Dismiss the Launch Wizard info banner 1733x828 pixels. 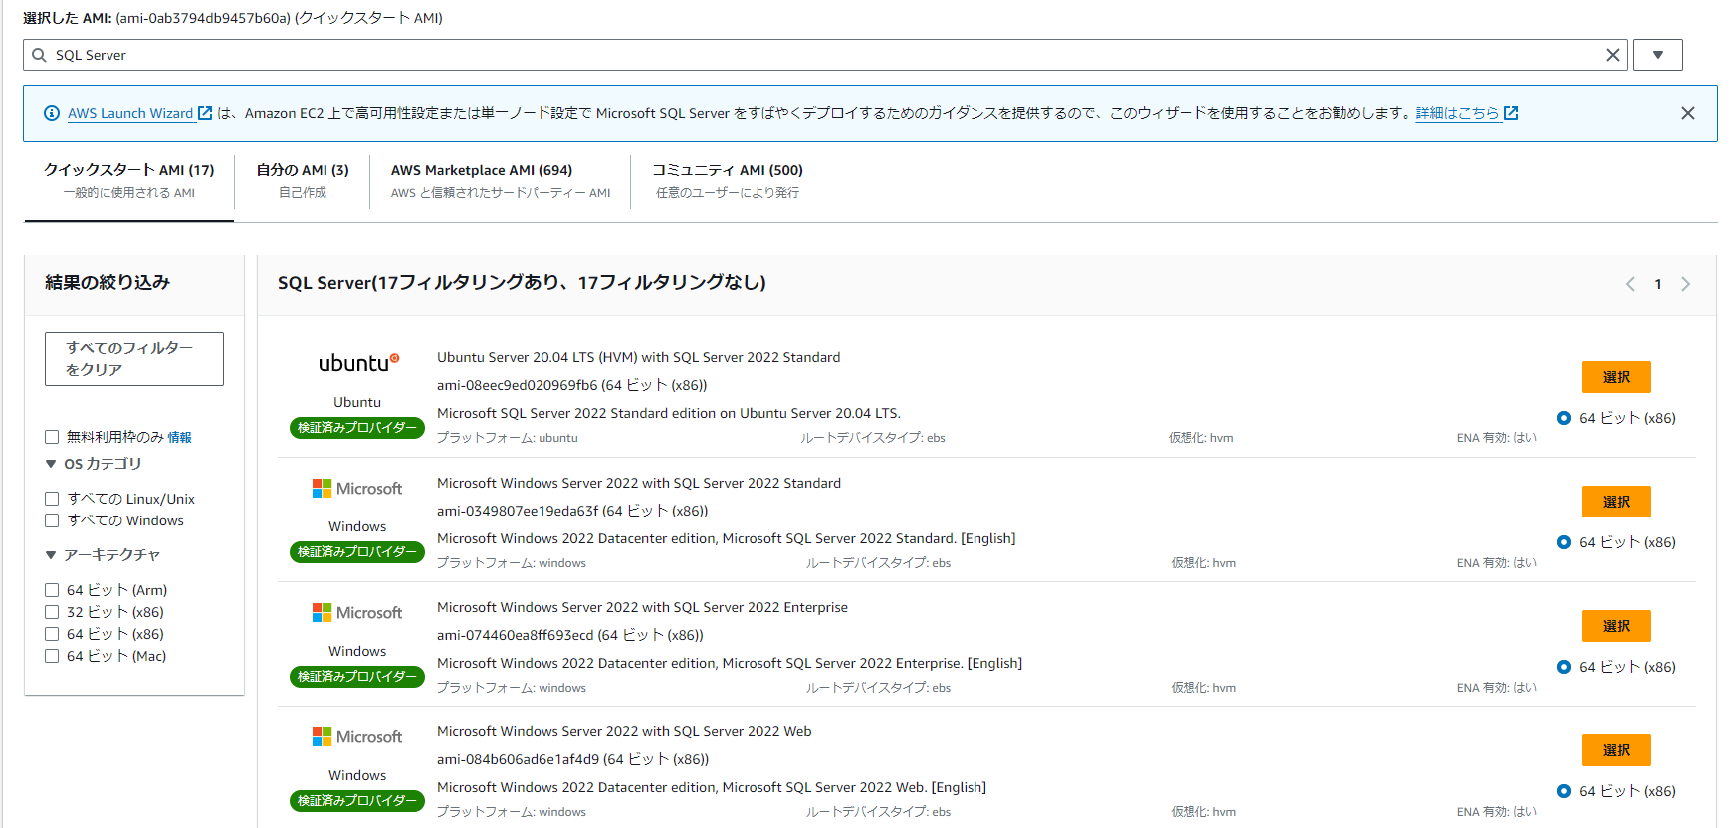[x=1687, y=113]
